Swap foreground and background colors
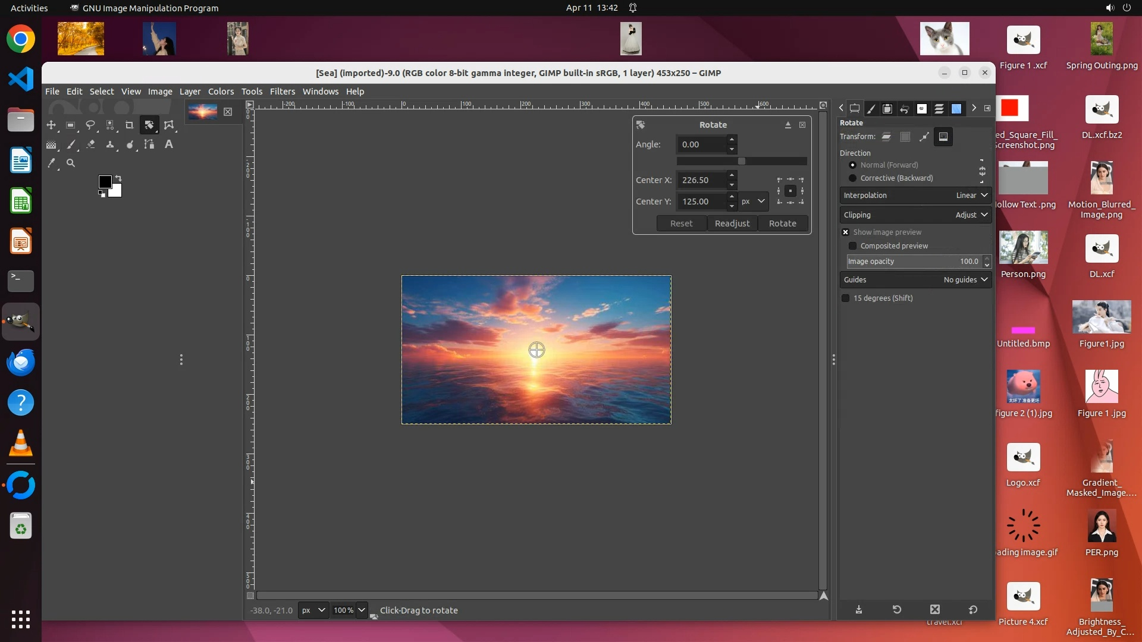Screen dimensions: 1142x642 click(x=118, y=178)
